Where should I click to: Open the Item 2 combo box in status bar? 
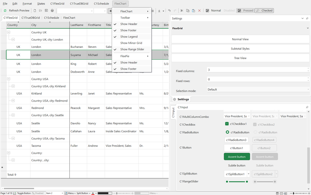[x=55, y=193]
